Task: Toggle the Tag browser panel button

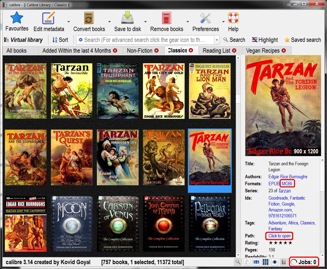Action: (x=247, y=262)
